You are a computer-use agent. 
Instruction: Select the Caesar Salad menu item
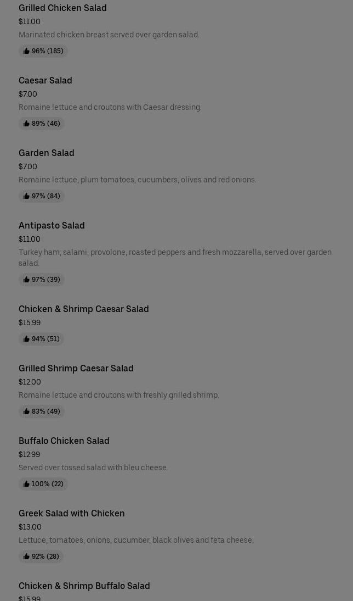(45, 80)
